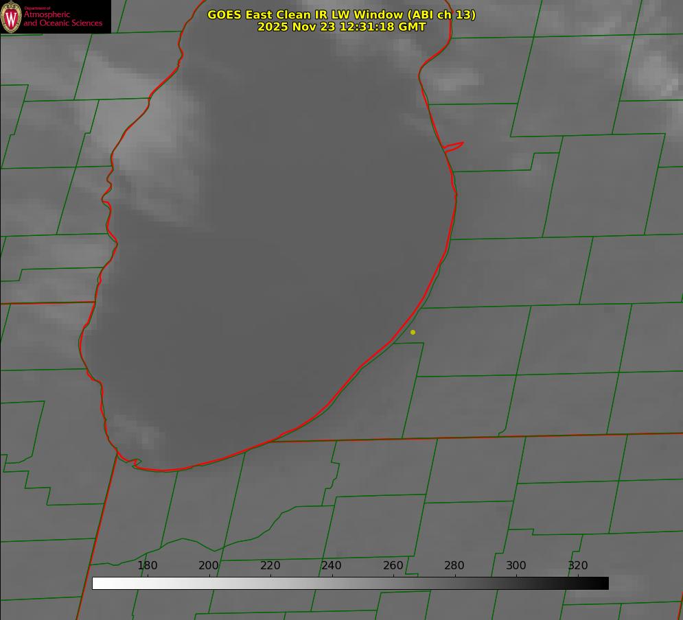Click the yellow dot marker
The height and width of the screenshot is (620, 683).
coord(413,333)
